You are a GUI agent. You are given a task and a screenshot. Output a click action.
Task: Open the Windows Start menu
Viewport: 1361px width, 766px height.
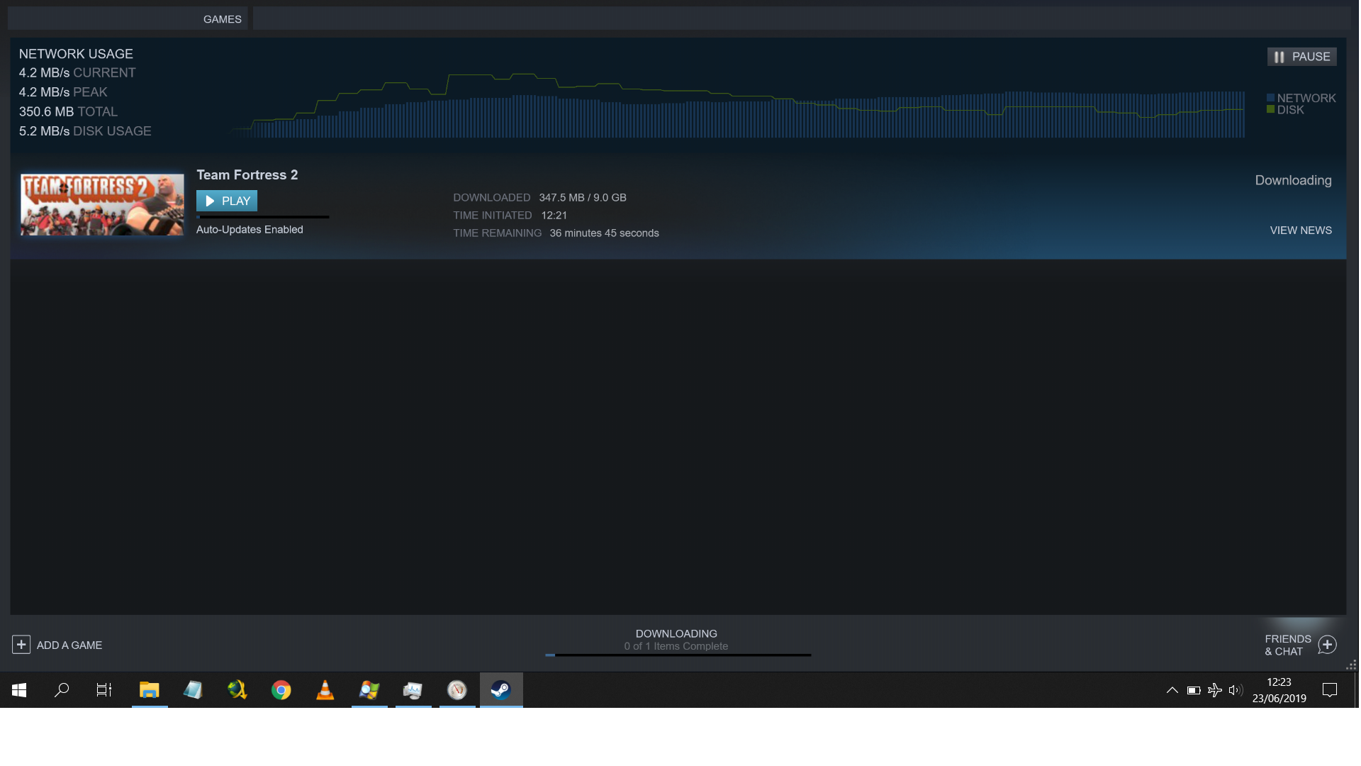click(19, 689)
